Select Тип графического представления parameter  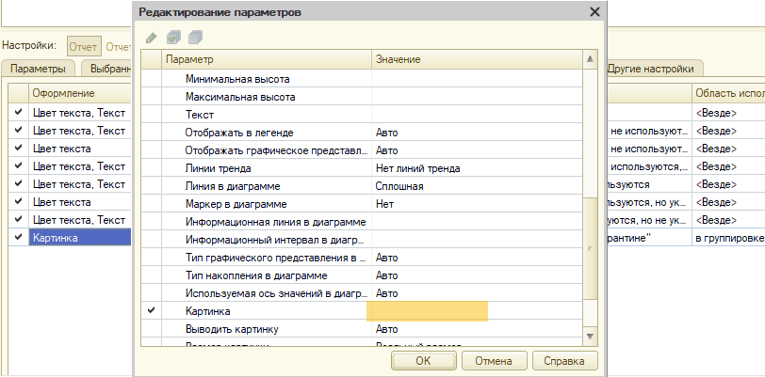[276, 258]
